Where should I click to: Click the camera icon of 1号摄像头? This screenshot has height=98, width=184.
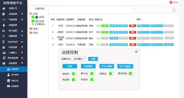tap(33, 24)
